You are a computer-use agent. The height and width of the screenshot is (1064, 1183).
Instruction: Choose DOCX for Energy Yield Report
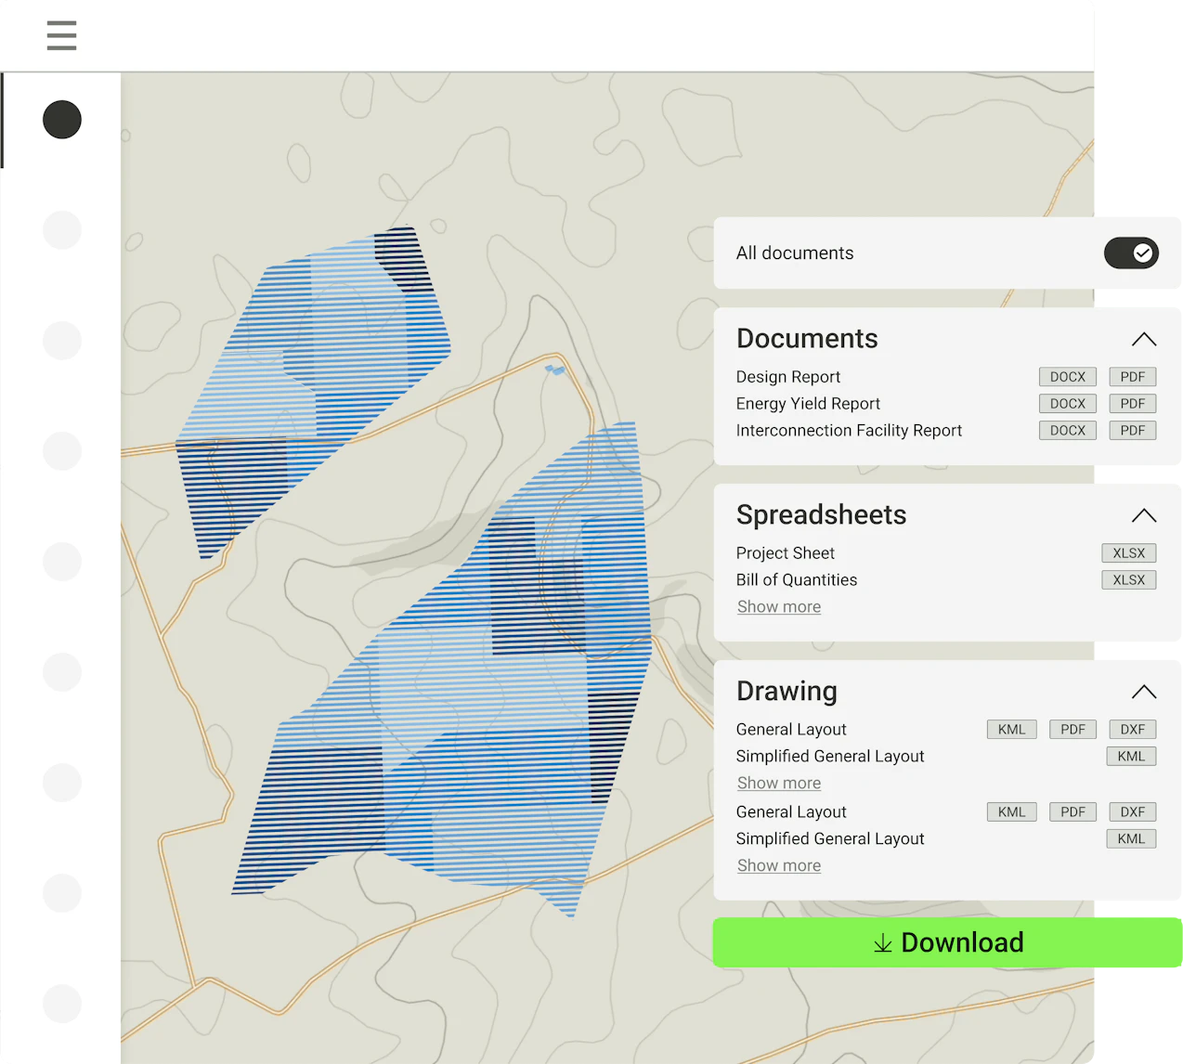pos(1068,404)
